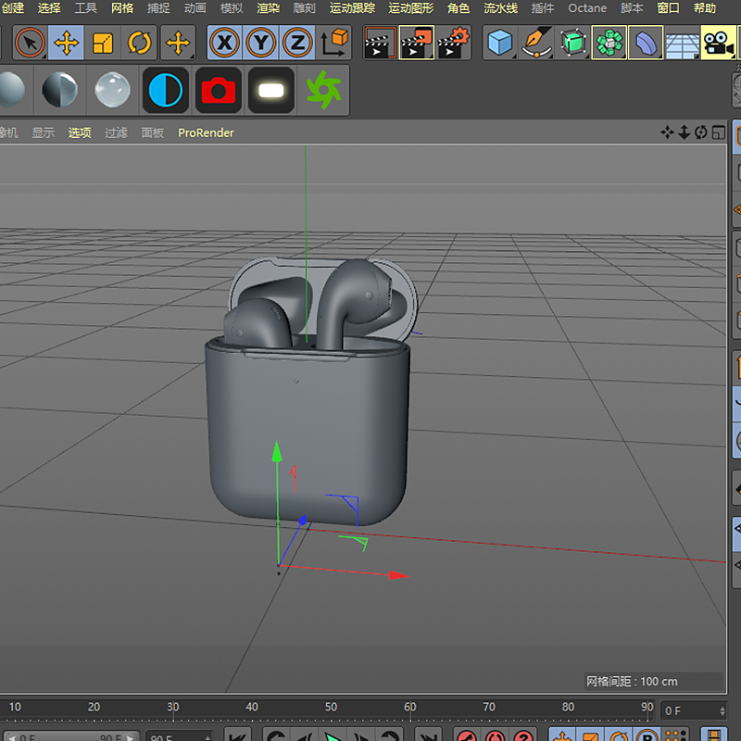Open the 动画 menu

tap(195, 8)
